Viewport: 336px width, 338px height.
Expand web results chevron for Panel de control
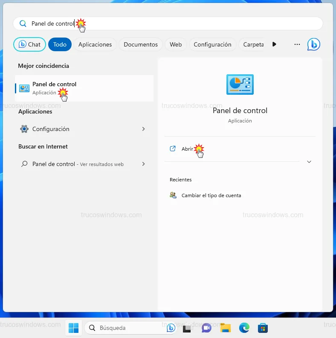click(x=143, y=164)
